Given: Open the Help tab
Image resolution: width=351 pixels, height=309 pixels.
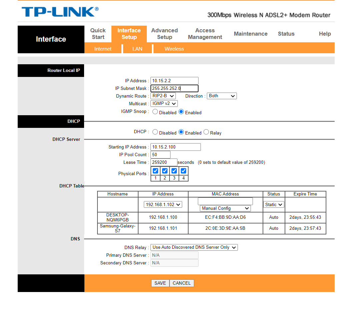Looking at the screenshot, I should point(325,34).
